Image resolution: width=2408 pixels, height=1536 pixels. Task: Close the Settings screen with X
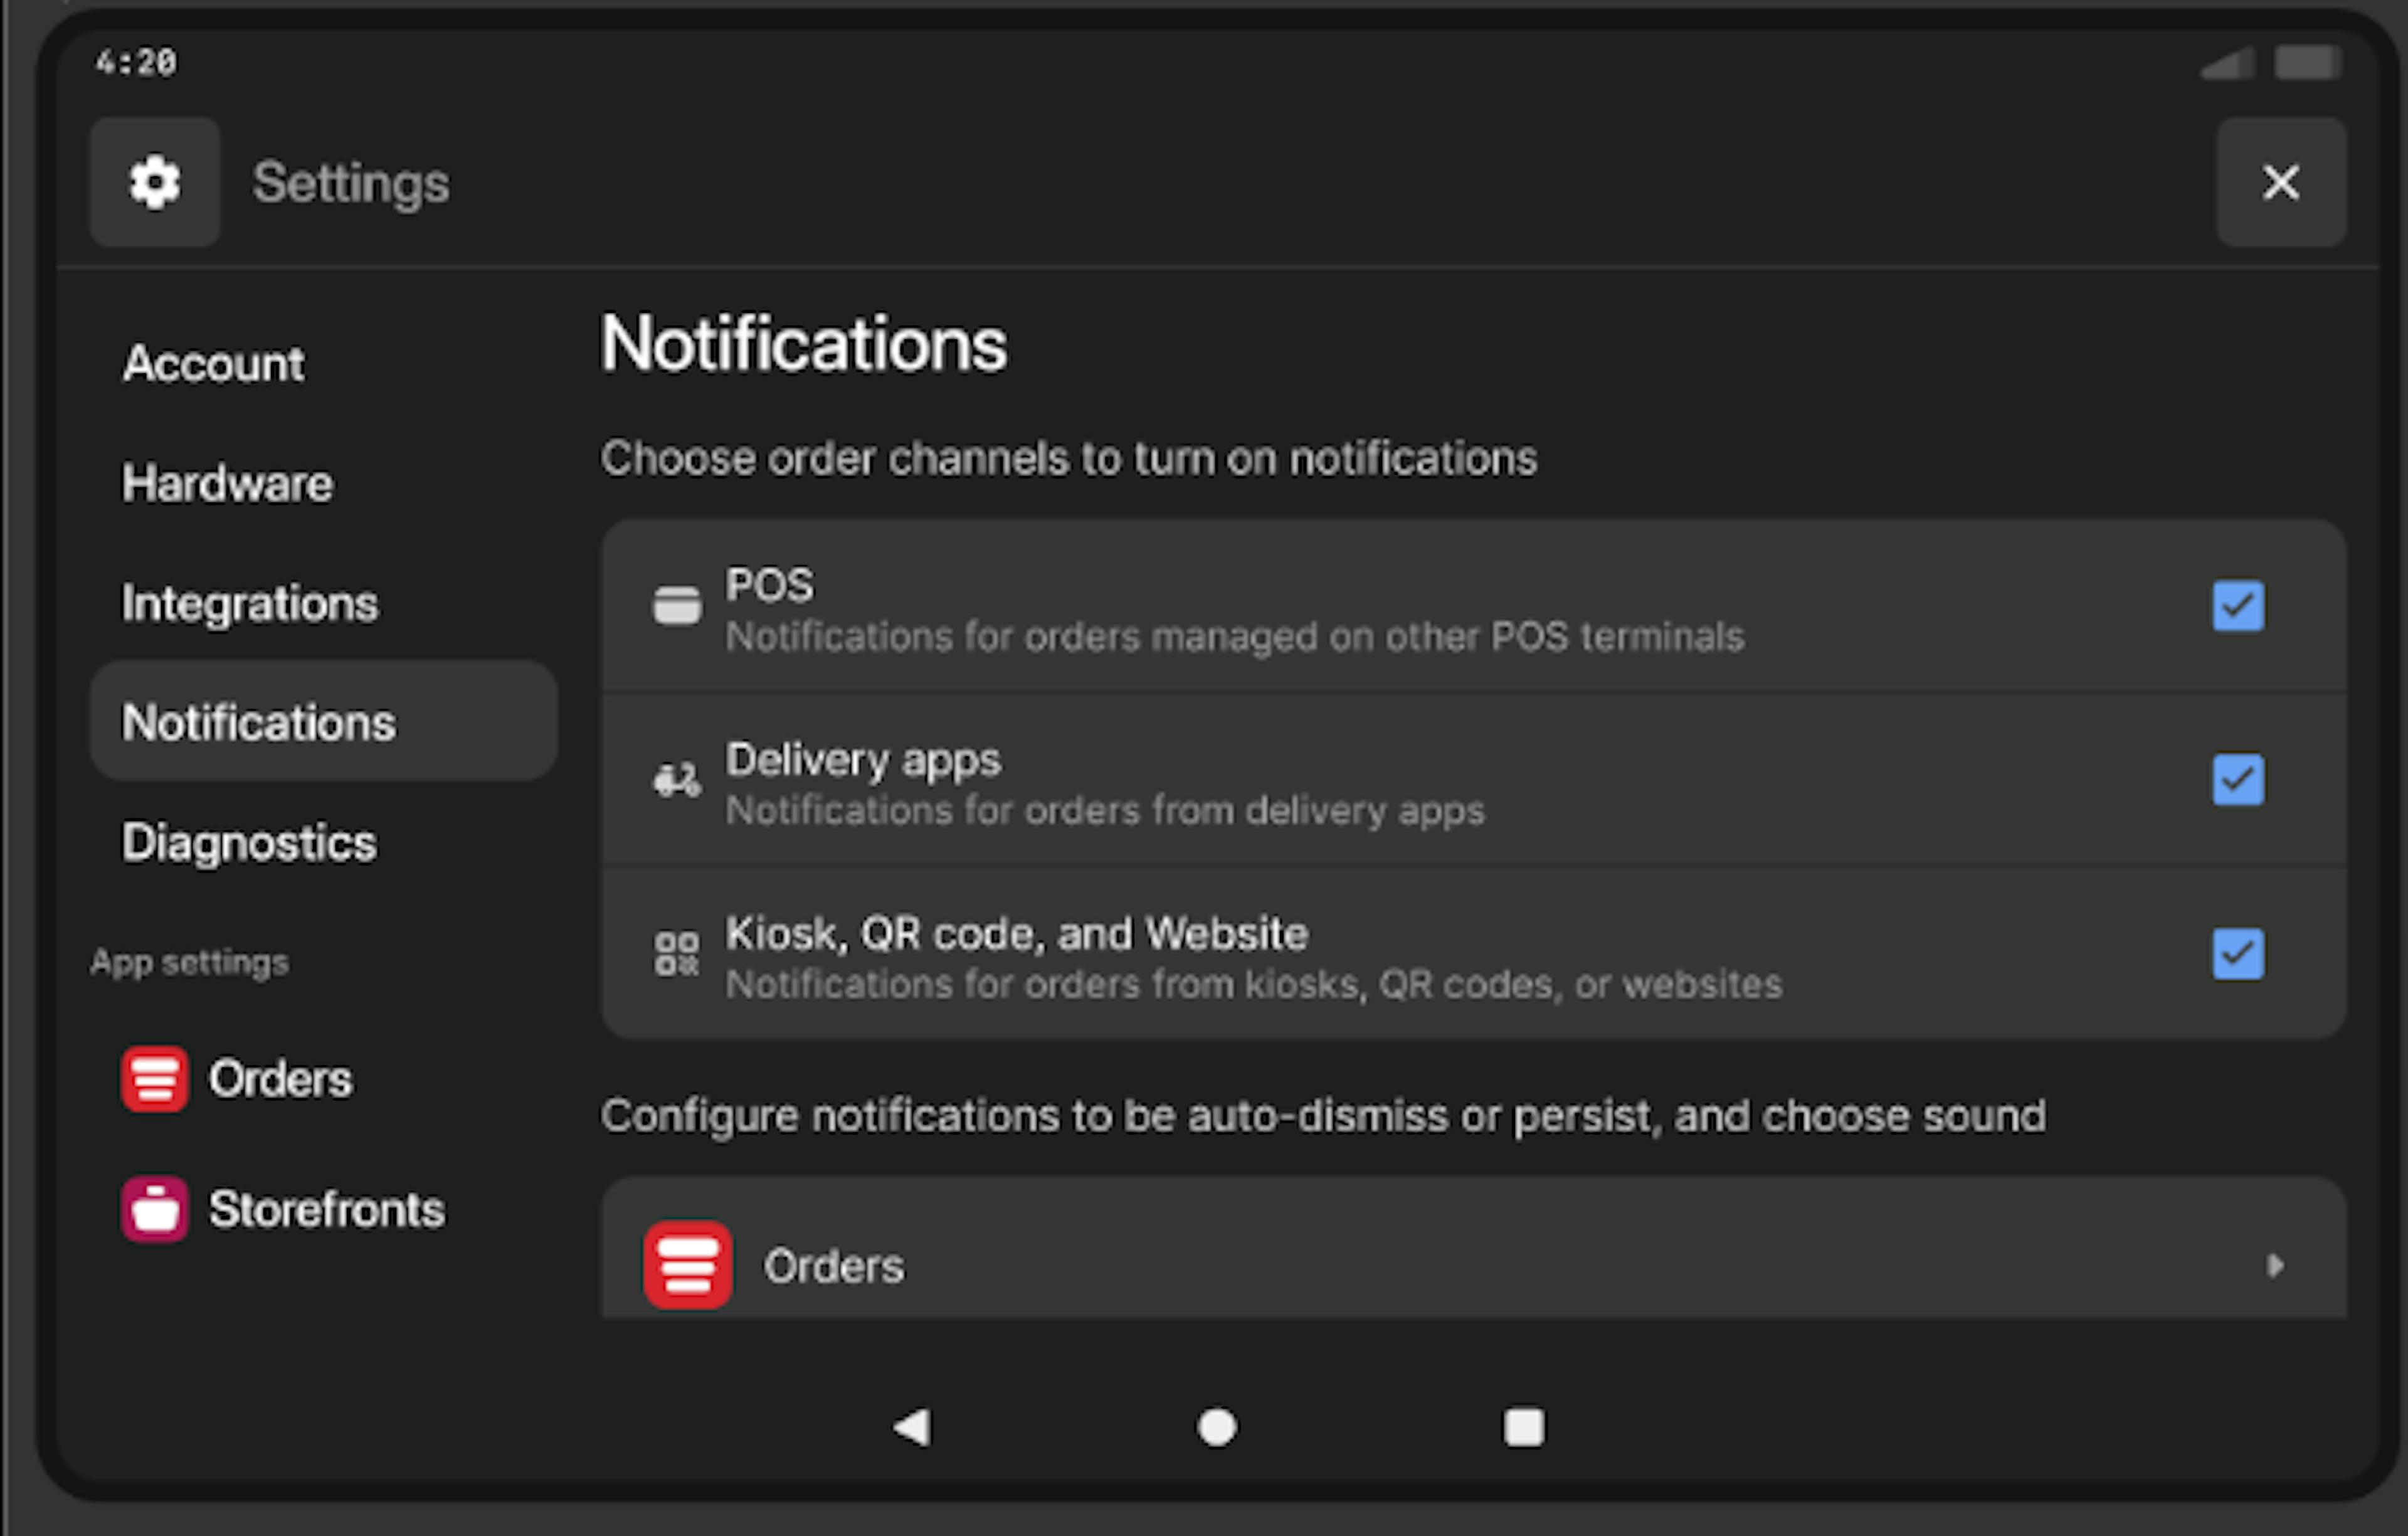(2281, 182)
